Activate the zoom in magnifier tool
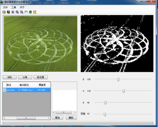Image resolution: width=158 pixels, height=127 pixels. click(x=17, y=12)
